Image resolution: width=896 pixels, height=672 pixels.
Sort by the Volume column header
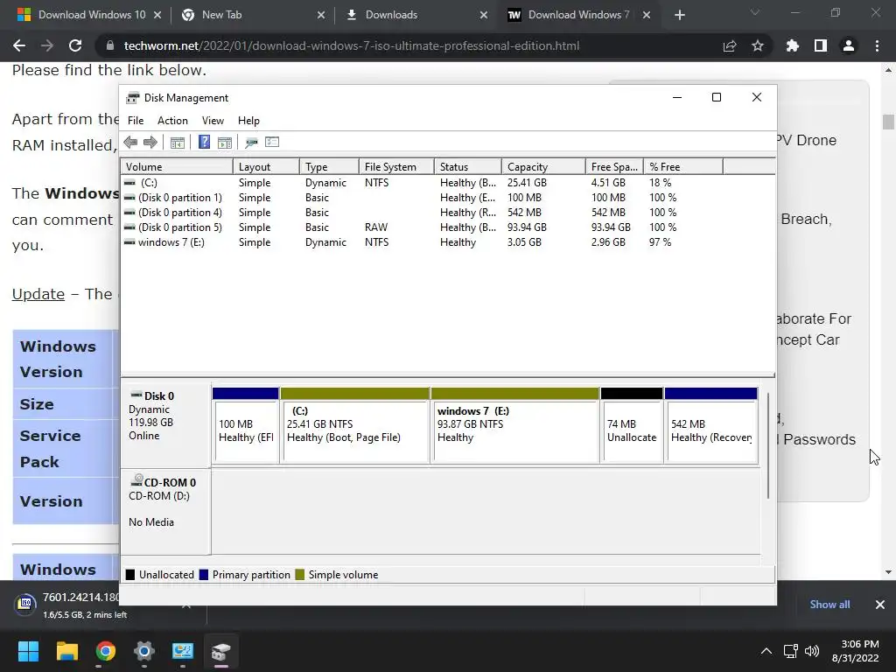coord(177,167)
